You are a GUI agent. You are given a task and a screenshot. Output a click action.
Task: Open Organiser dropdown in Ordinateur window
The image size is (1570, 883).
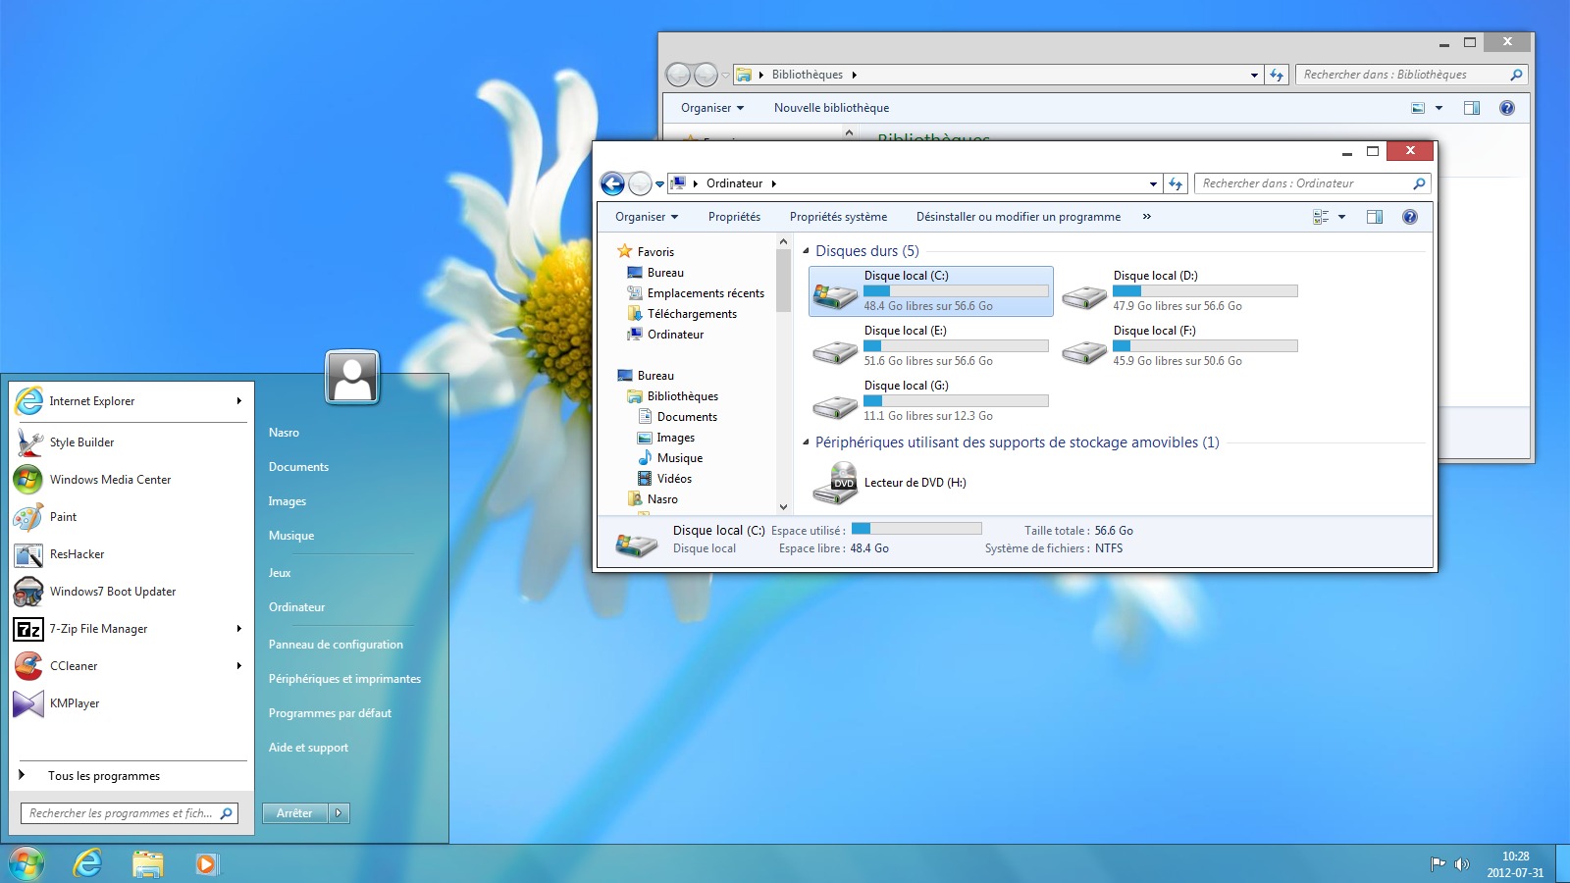pos(647,217)
